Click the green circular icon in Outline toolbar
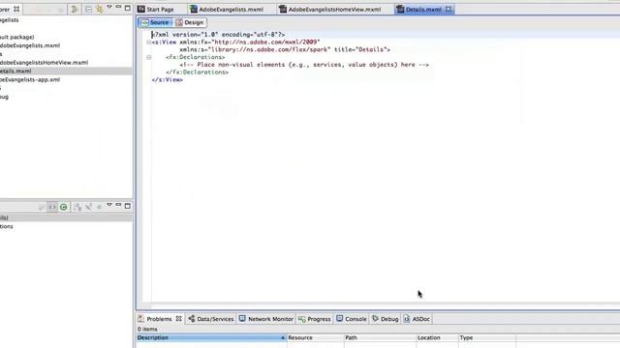Image resolution: width=620 pixels, height=348 pixels. (x=63, y=207)
